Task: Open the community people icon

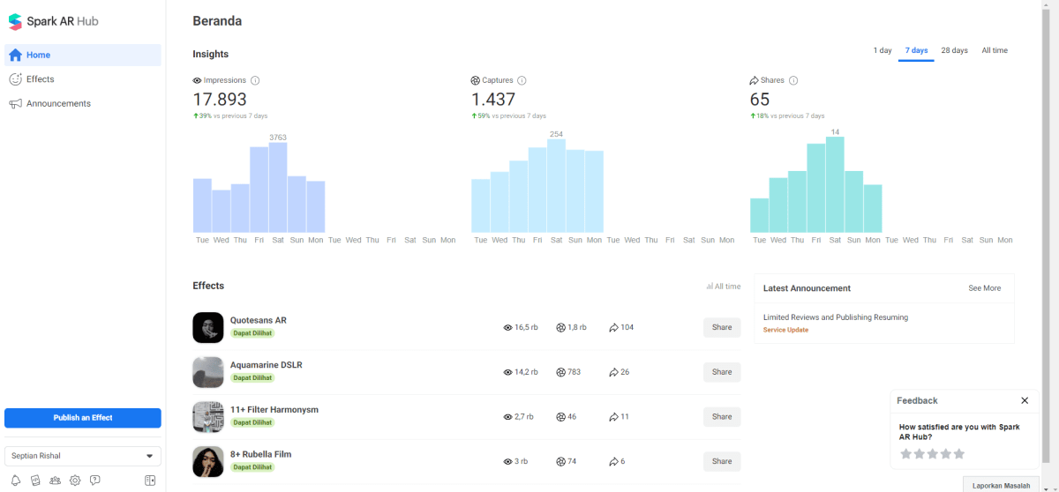Action: pos(56,481)
